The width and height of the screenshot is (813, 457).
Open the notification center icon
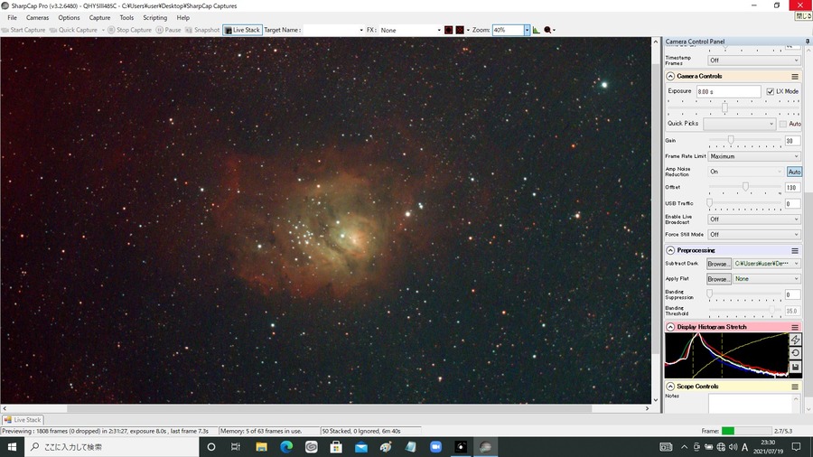[796, 447]
